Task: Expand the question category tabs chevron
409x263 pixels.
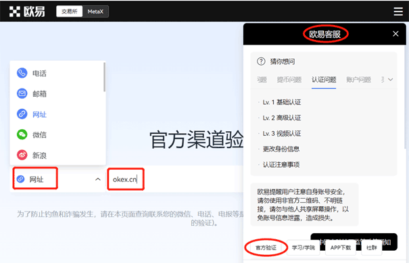Action: point(390,80)
